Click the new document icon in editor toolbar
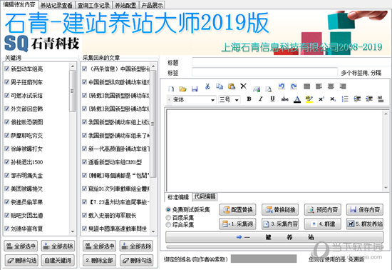This screenshot has height=270, width=392. click(x=171, y=89)
